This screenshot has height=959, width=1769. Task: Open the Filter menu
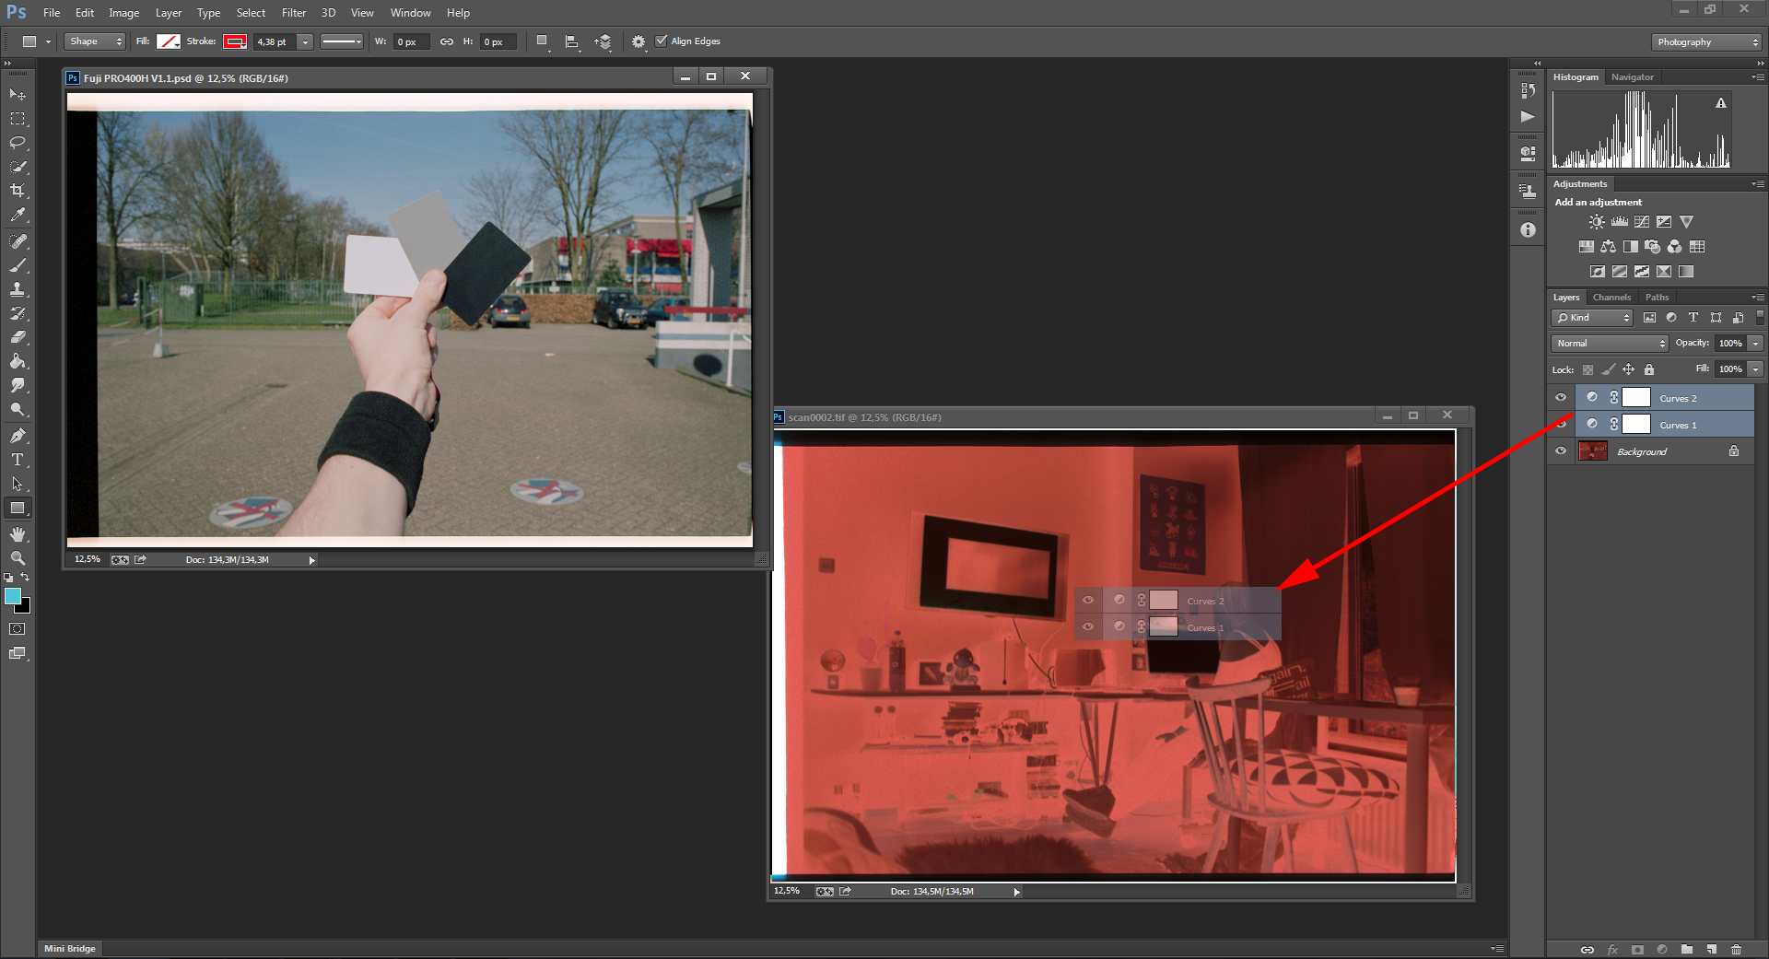[x=293, y=12]
